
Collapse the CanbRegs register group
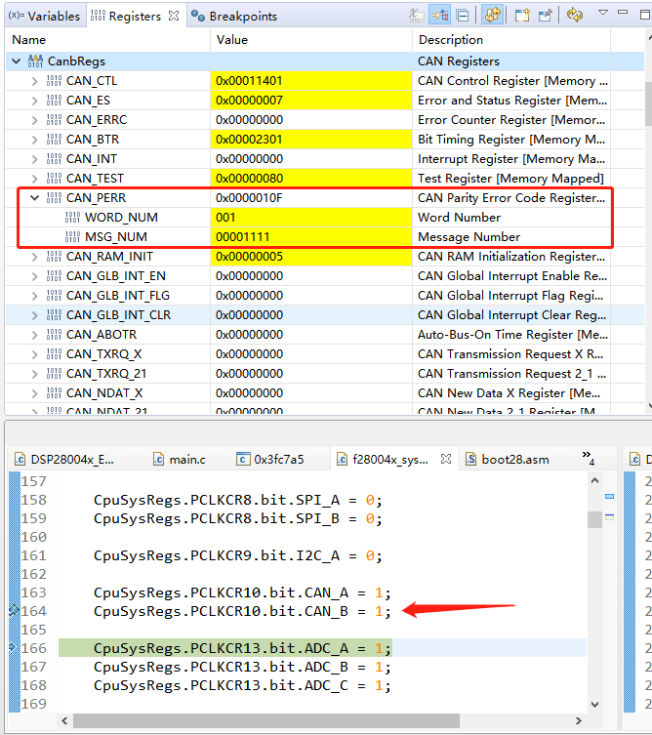point(17,61)
